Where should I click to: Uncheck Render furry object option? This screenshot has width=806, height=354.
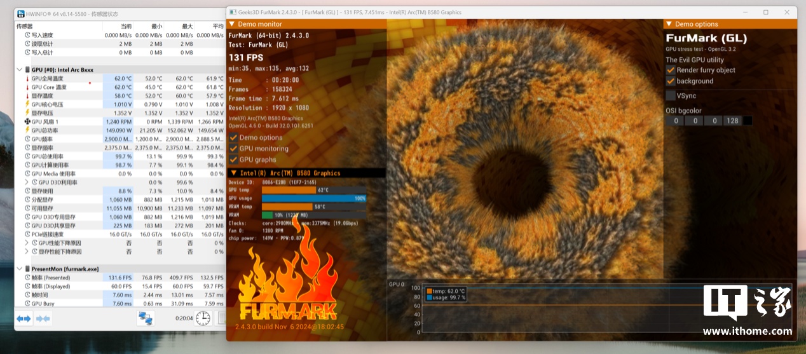(x=671, y=70)
